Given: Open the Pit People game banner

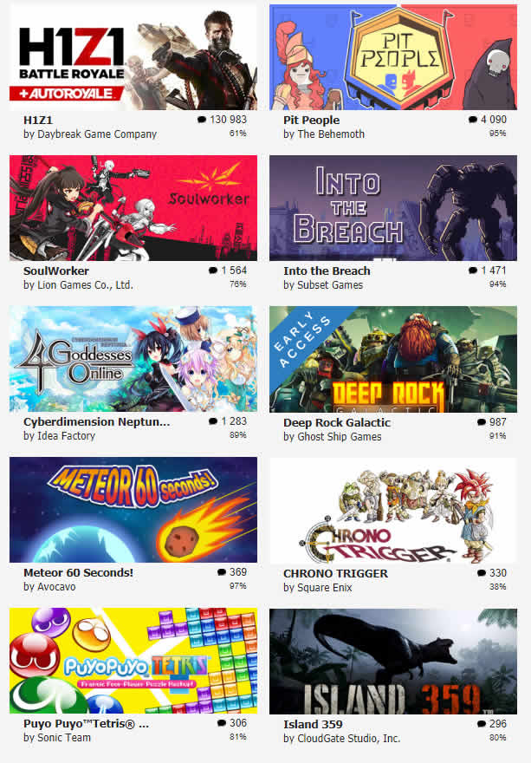Looking at the screenshot, I should (x=393, y=57).
